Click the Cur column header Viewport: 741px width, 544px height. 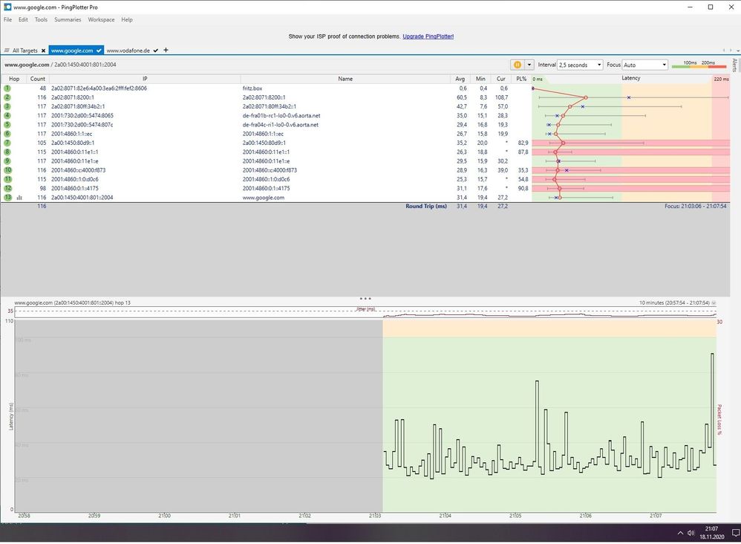pos(501,79)
